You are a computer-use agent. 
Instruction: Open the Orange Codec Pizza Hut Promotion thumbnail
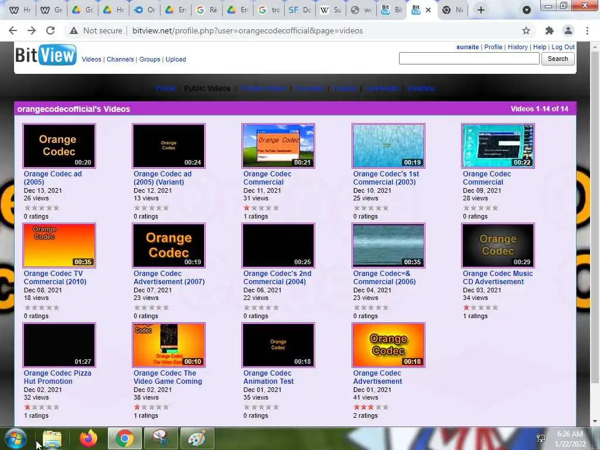(x=59, y=345)
